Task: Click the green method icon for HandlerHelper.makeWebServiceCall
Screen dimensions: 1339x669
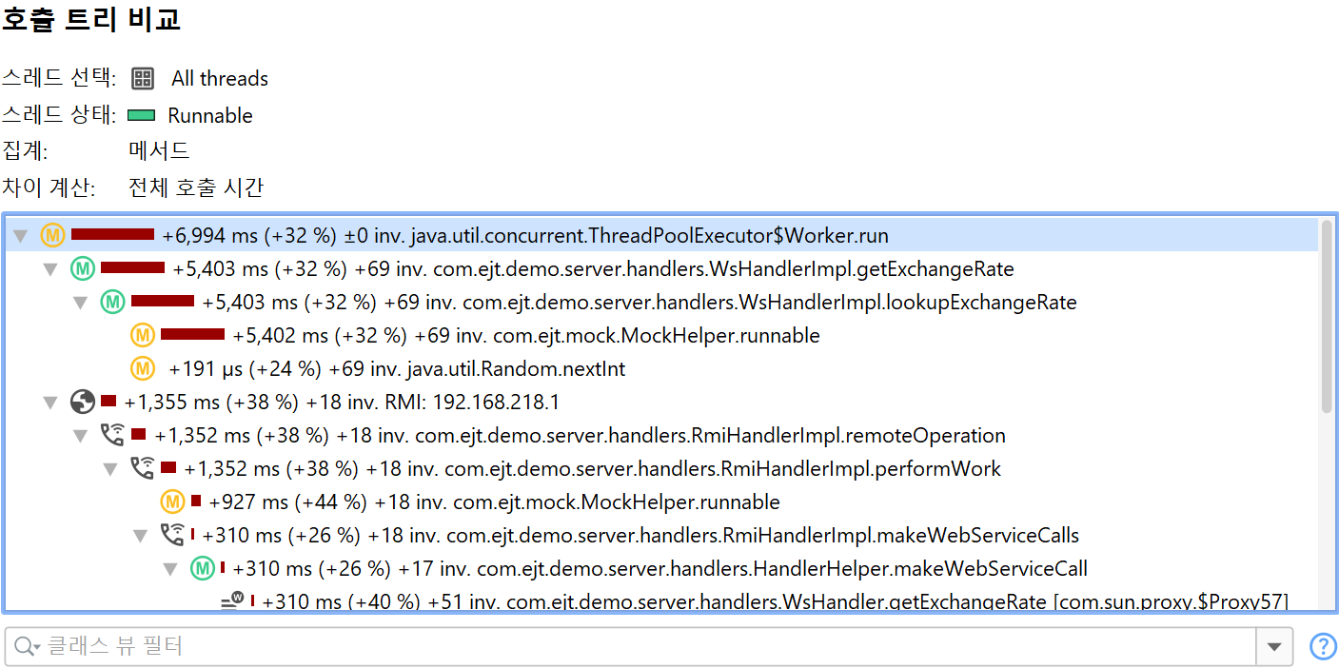Action: (x=203, y=569)
